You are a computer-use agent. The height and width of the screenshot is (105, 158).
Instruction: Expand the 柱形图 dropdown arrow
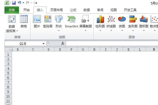100,30
